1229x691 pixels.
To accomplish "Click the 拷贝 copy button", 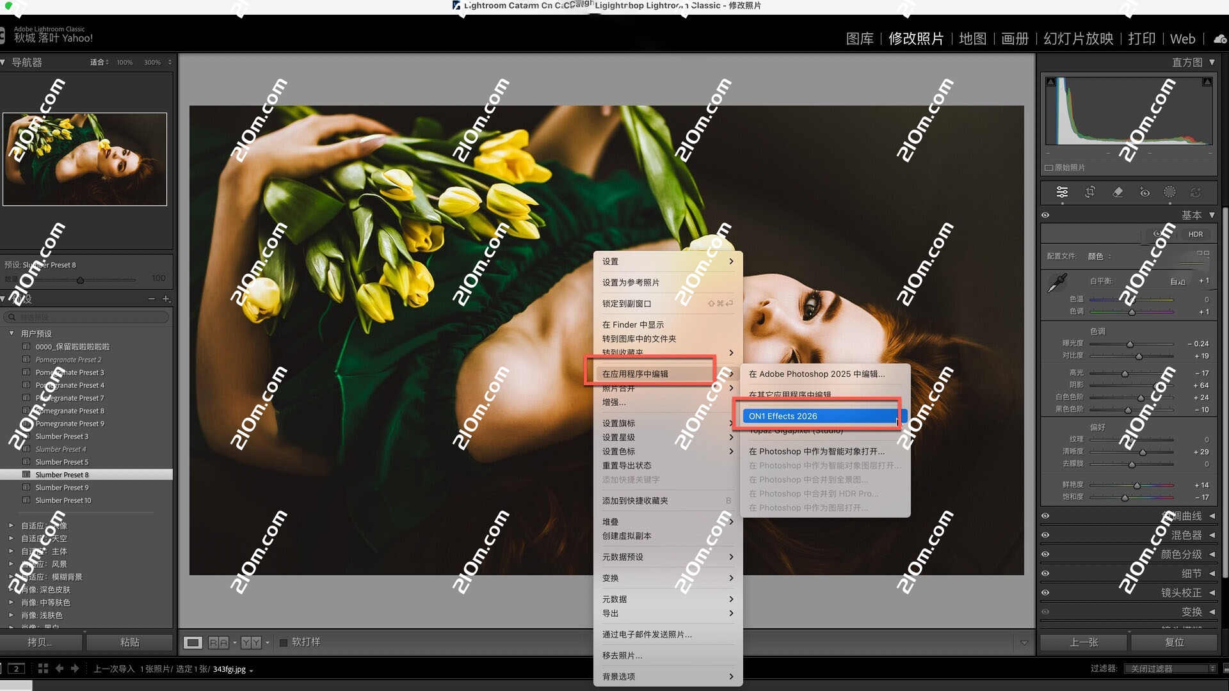I will click(x=41, y=642).
